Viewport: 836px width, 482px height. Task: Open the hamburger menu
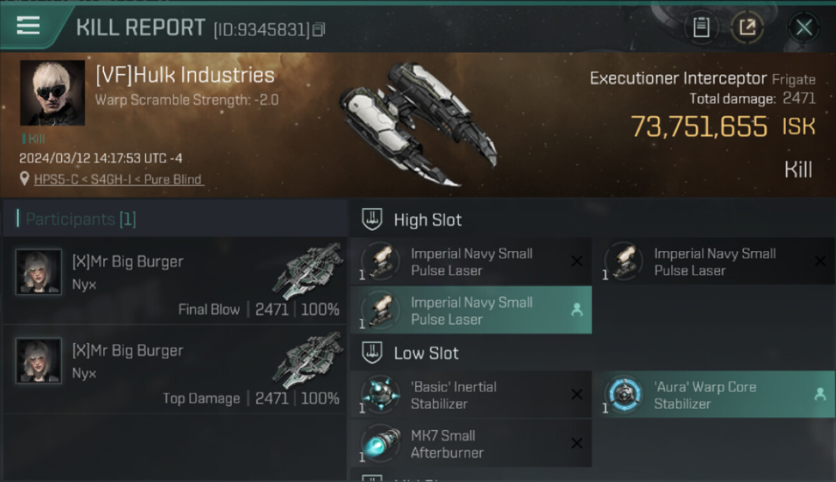click(x=28, y=26)
